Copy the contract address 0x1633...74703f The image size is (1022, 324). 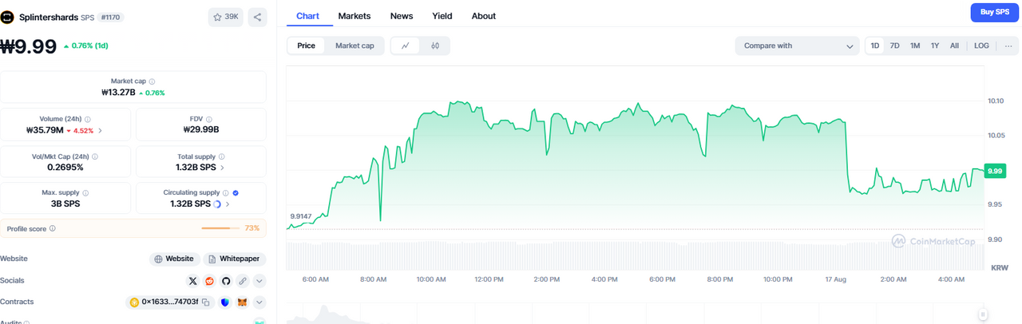click(x=205, y=302)
